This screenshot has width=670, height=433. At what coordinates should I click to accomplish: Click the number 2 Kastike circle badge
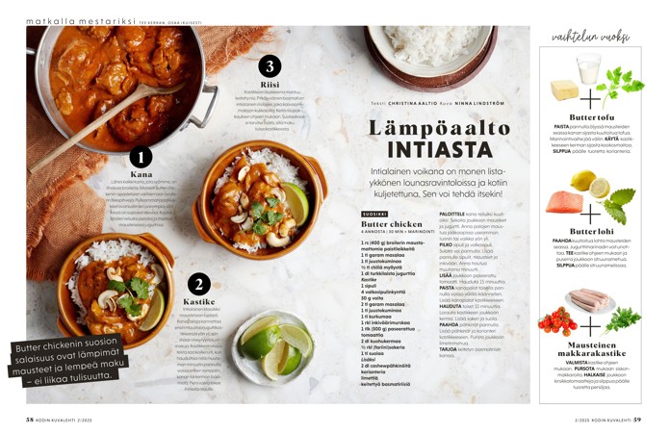point(198,285)
